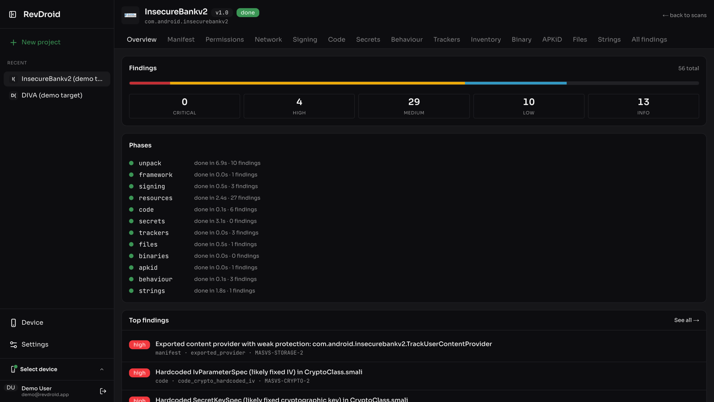
Task: Click the '56 total' findings text
Action: 688,68
